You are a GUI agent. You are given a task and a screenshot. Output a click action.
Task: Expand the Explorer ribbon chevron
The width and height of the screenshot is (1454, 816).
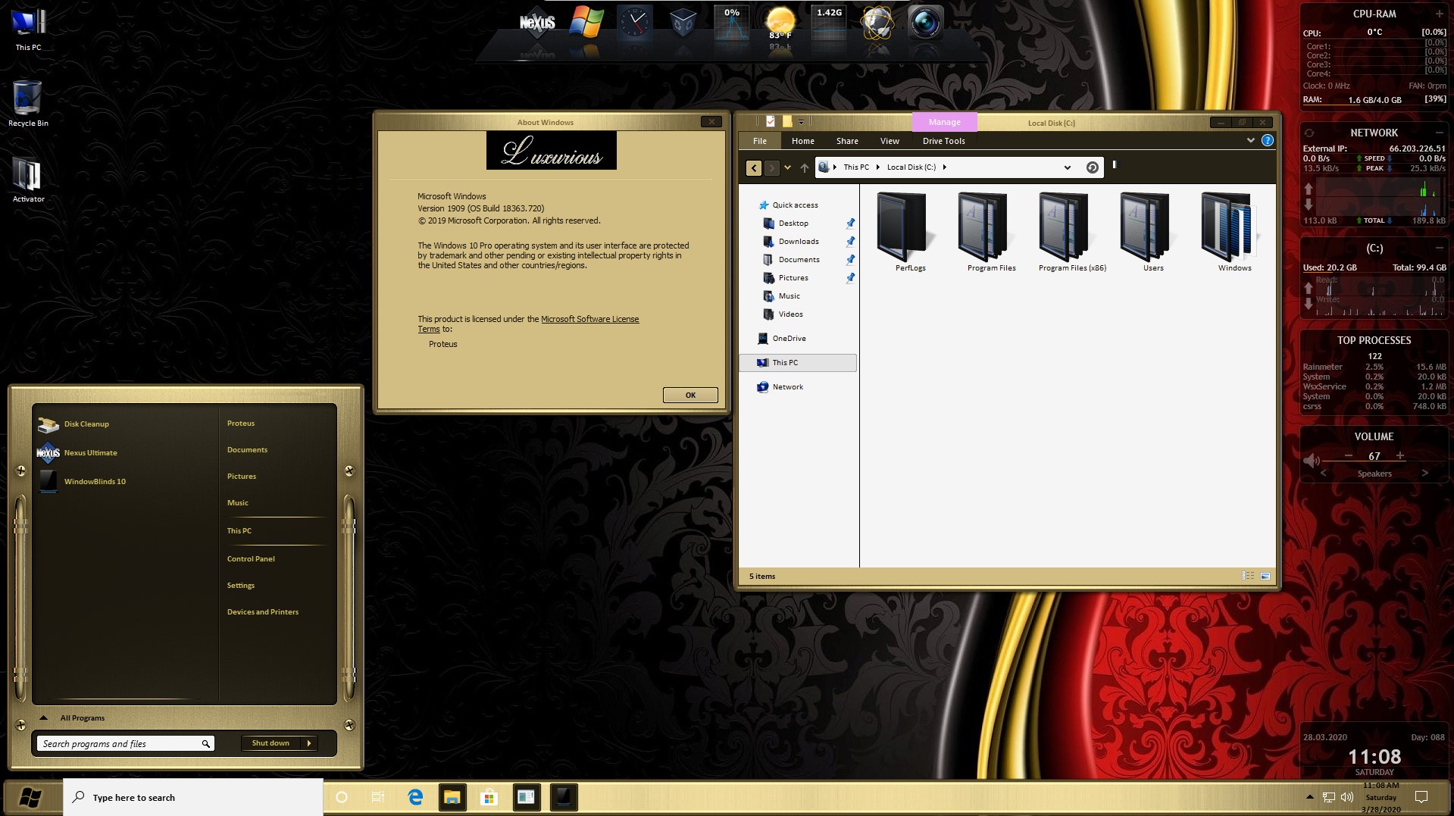pos(1250,140)
